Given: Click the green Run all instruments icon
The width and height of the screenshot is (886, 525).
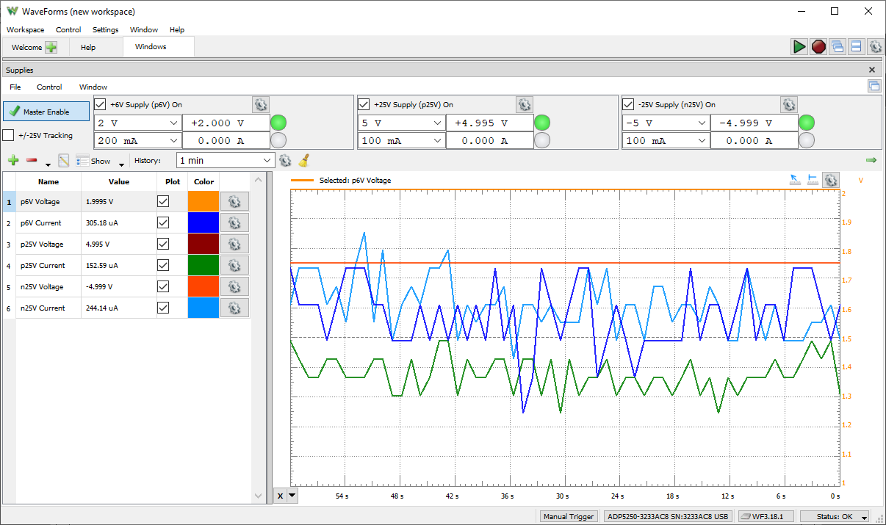Looking at the screenshot, I should pyautogui.click(x=799, y=47).
